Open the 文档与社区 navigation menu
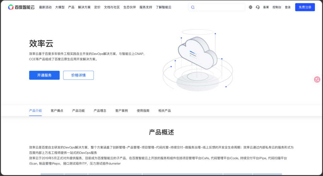The height and width of the screenshot is (176, 323). tap(112, 7)
